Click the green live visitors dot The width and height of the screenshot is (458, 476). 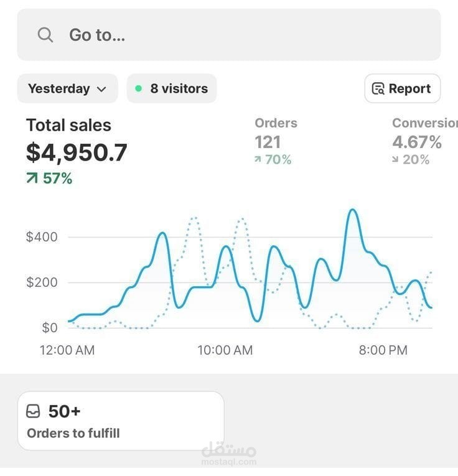138,88
